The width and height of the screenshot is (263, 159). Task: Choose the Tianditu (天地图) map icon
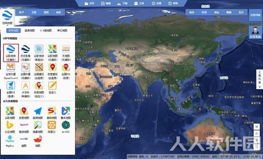tap(66, 49)
